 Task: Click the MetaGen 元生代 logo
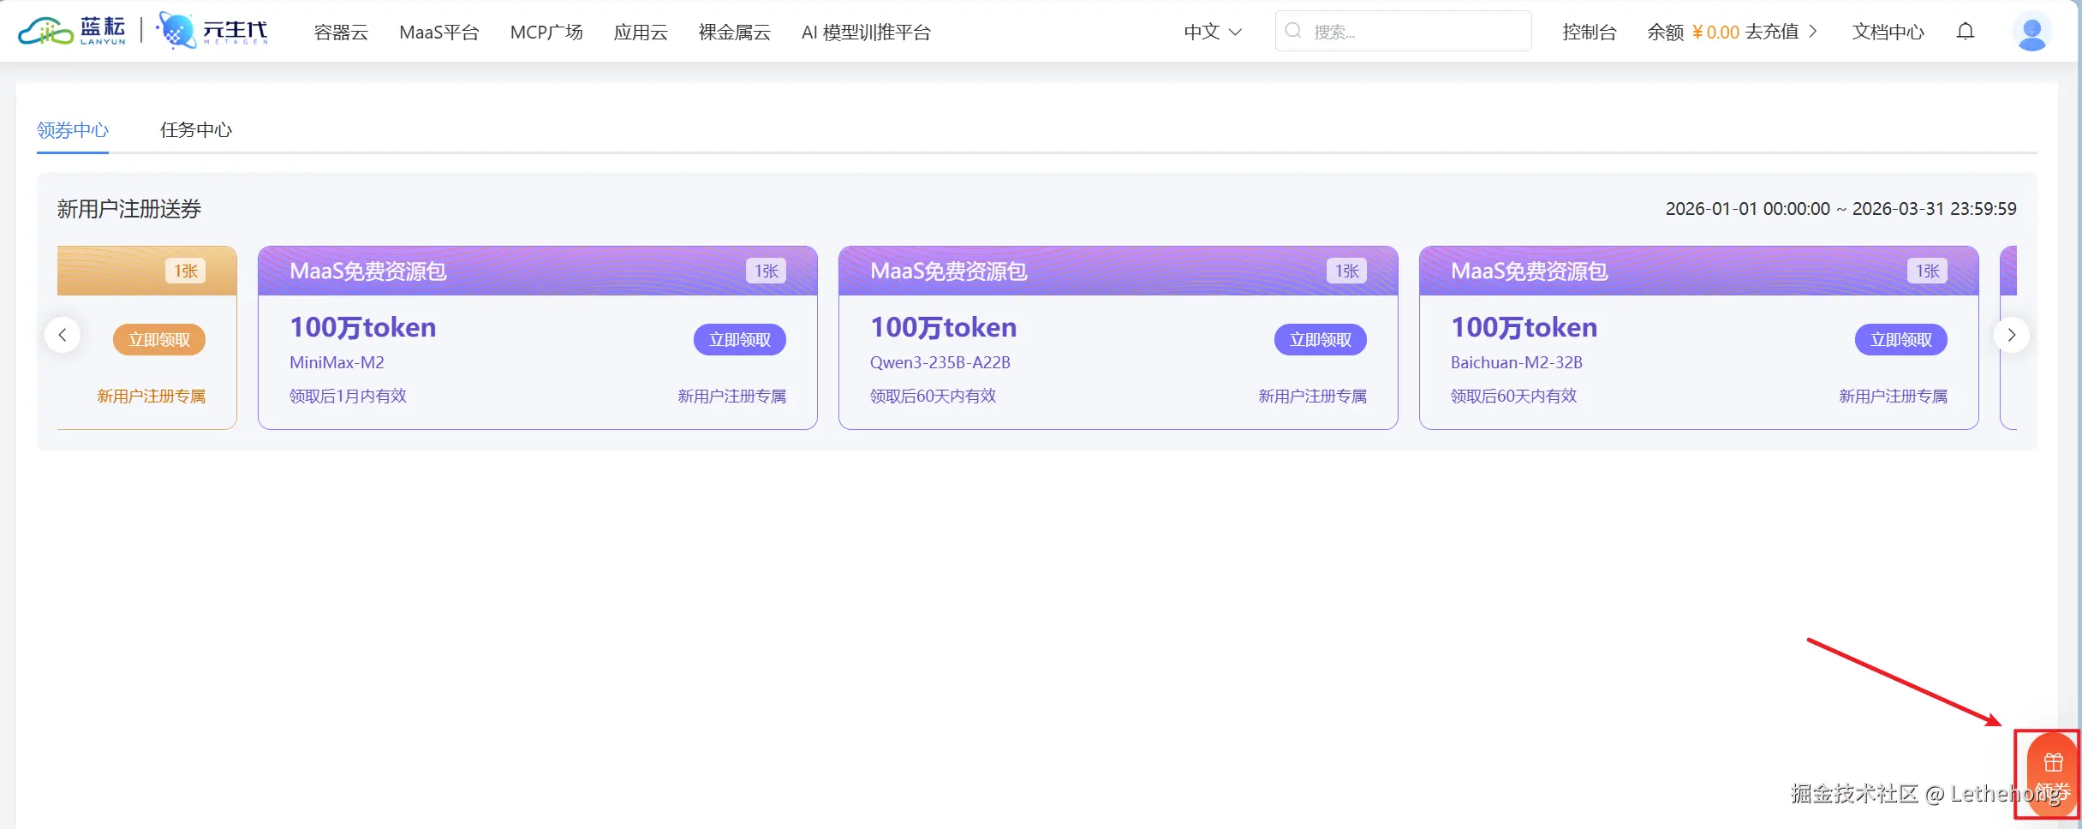212,31
